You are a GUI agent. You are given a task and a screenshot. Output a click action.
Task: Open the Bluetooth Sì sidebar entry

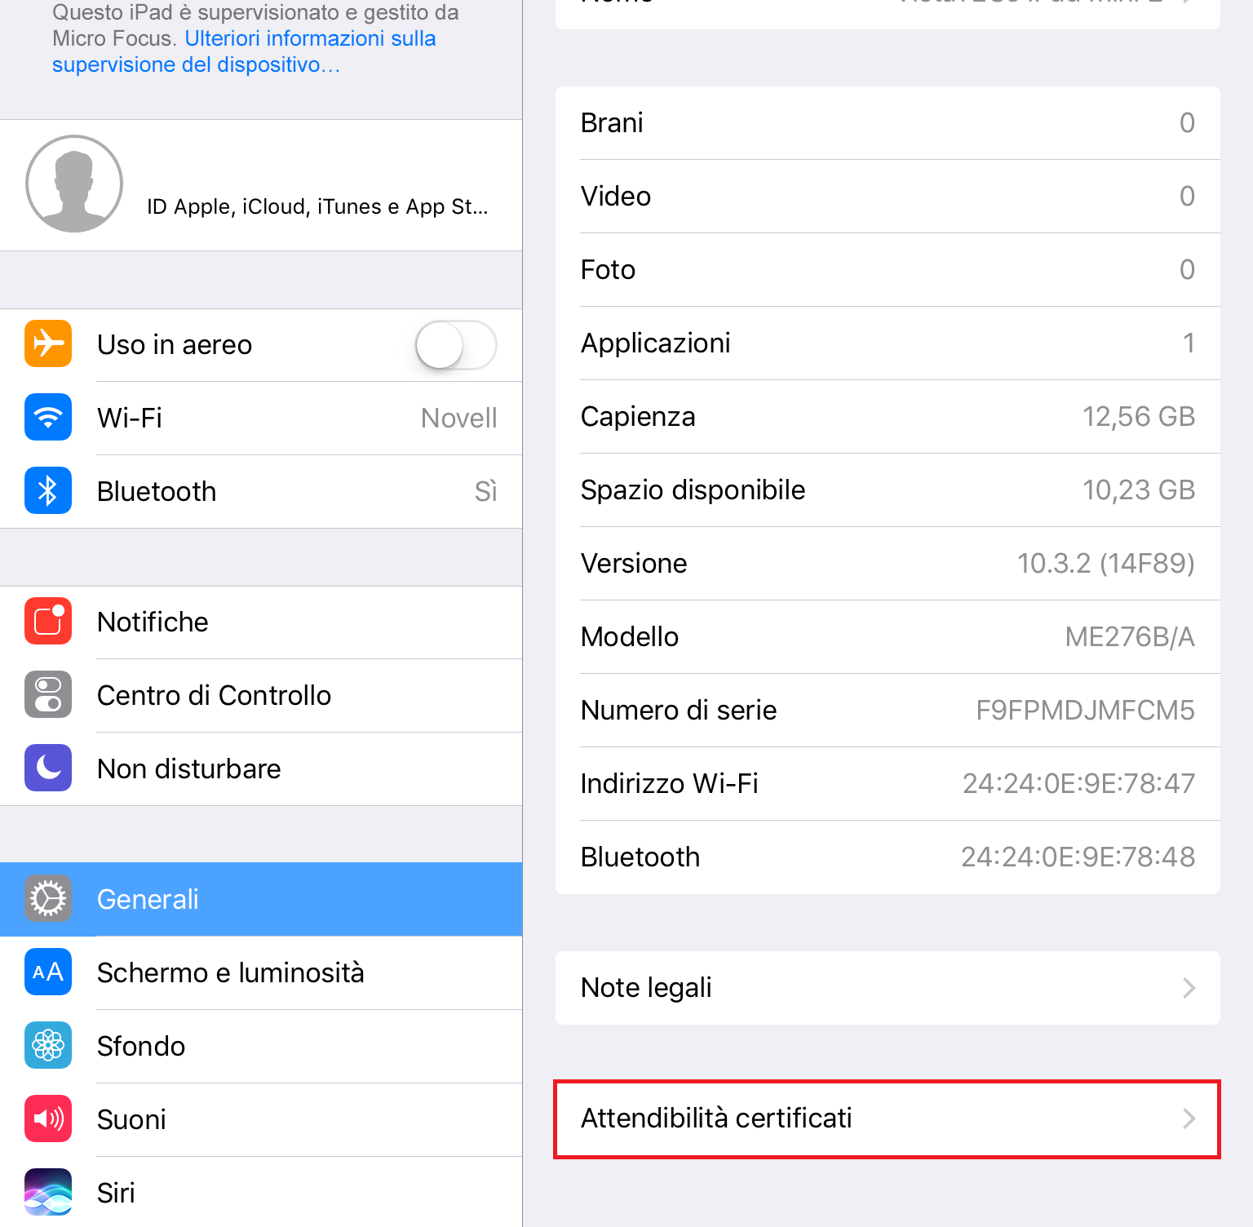(261, 491)
